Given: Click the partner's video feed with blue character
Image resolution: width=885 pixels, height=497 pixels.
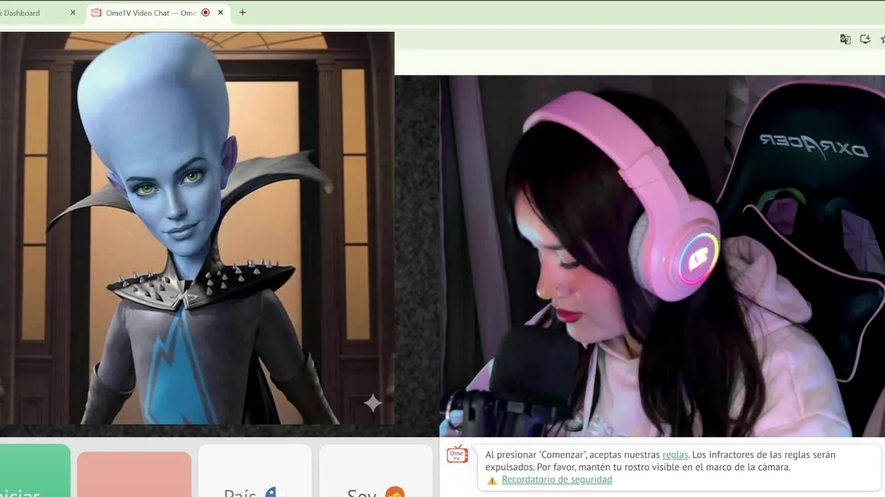Looking at the screenshot, I should point(197,228).
